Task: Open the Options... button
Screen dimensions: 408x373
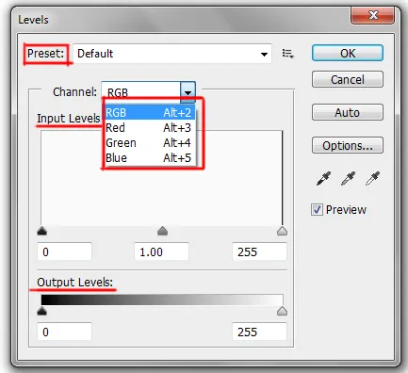Action: coord(348,145)
